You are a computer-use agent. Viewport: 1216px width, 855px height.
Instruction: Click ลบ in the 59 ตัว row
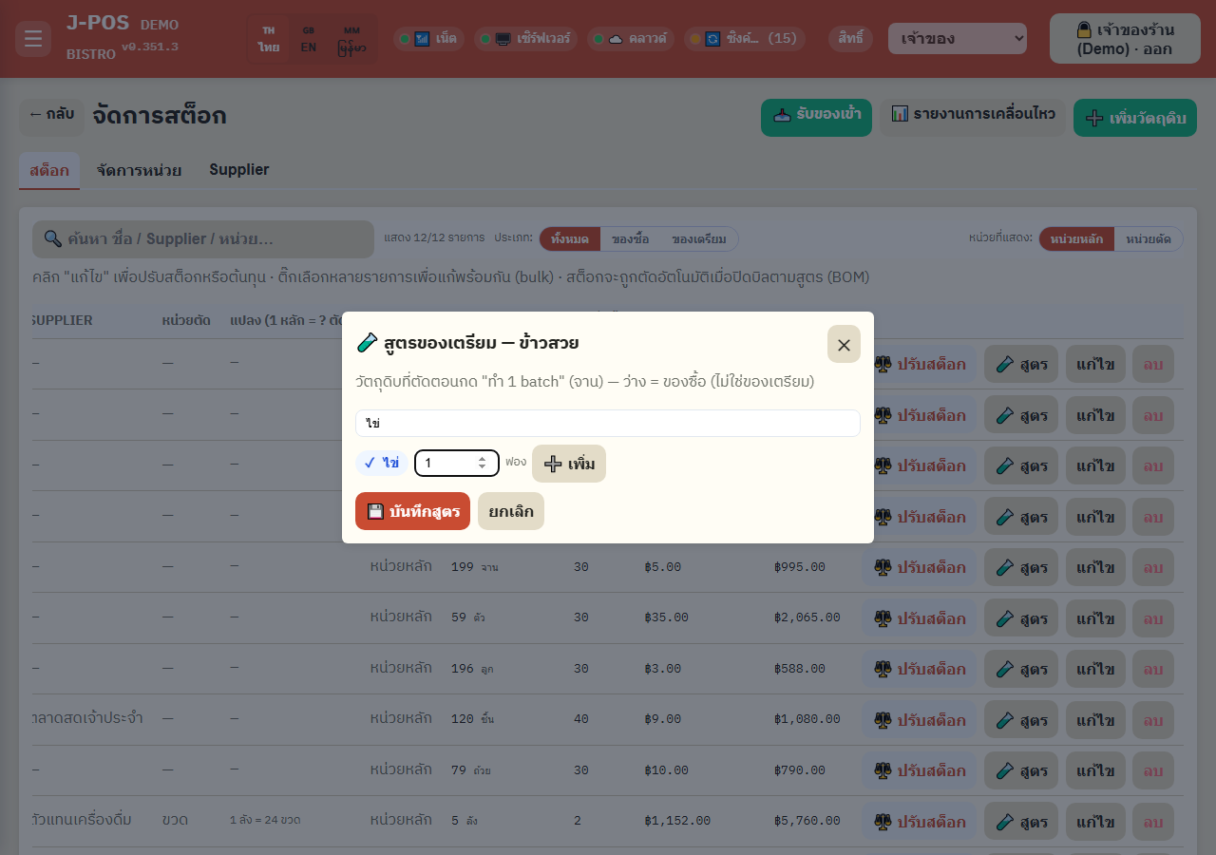tap(1153, 618)
